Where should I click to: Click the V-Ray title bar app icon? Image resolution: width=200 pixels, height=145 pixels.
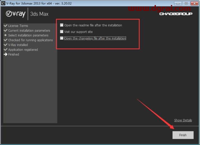coord(3,3)
